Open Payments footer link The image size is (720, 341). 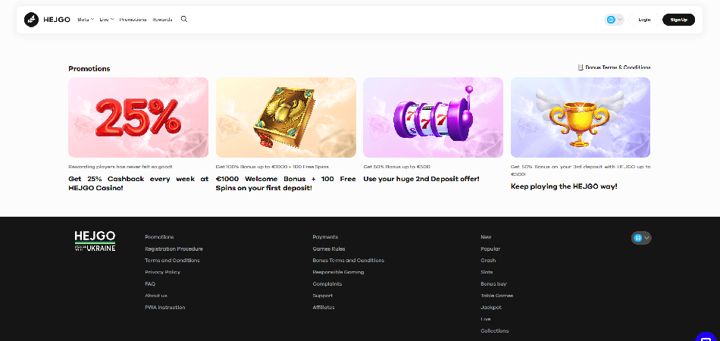(x=325, y=237)
